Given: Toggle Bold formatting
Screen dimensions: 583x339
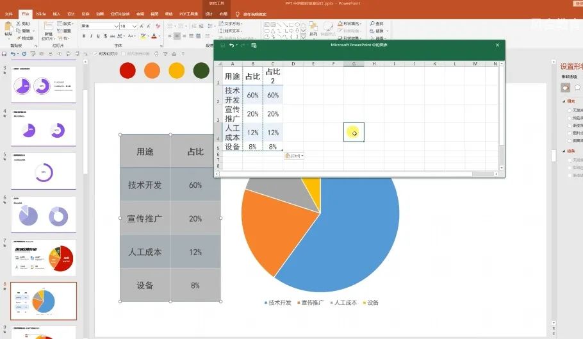Looking at the screenshot, I should (x=84, y=36).
